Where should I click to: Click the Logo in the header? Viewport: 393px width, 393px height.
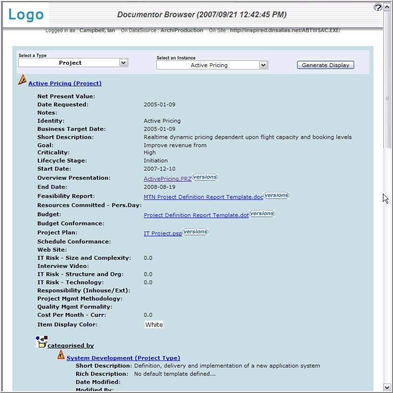click(25, 15)
